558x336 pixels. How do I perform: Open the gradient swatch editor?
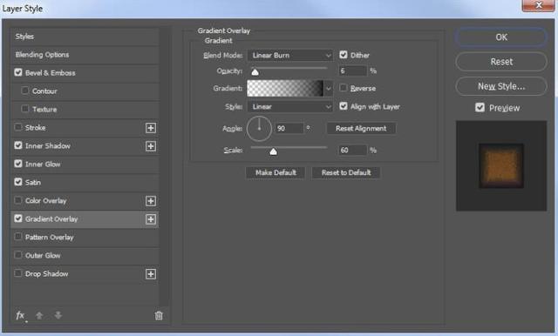click(285, 88)
